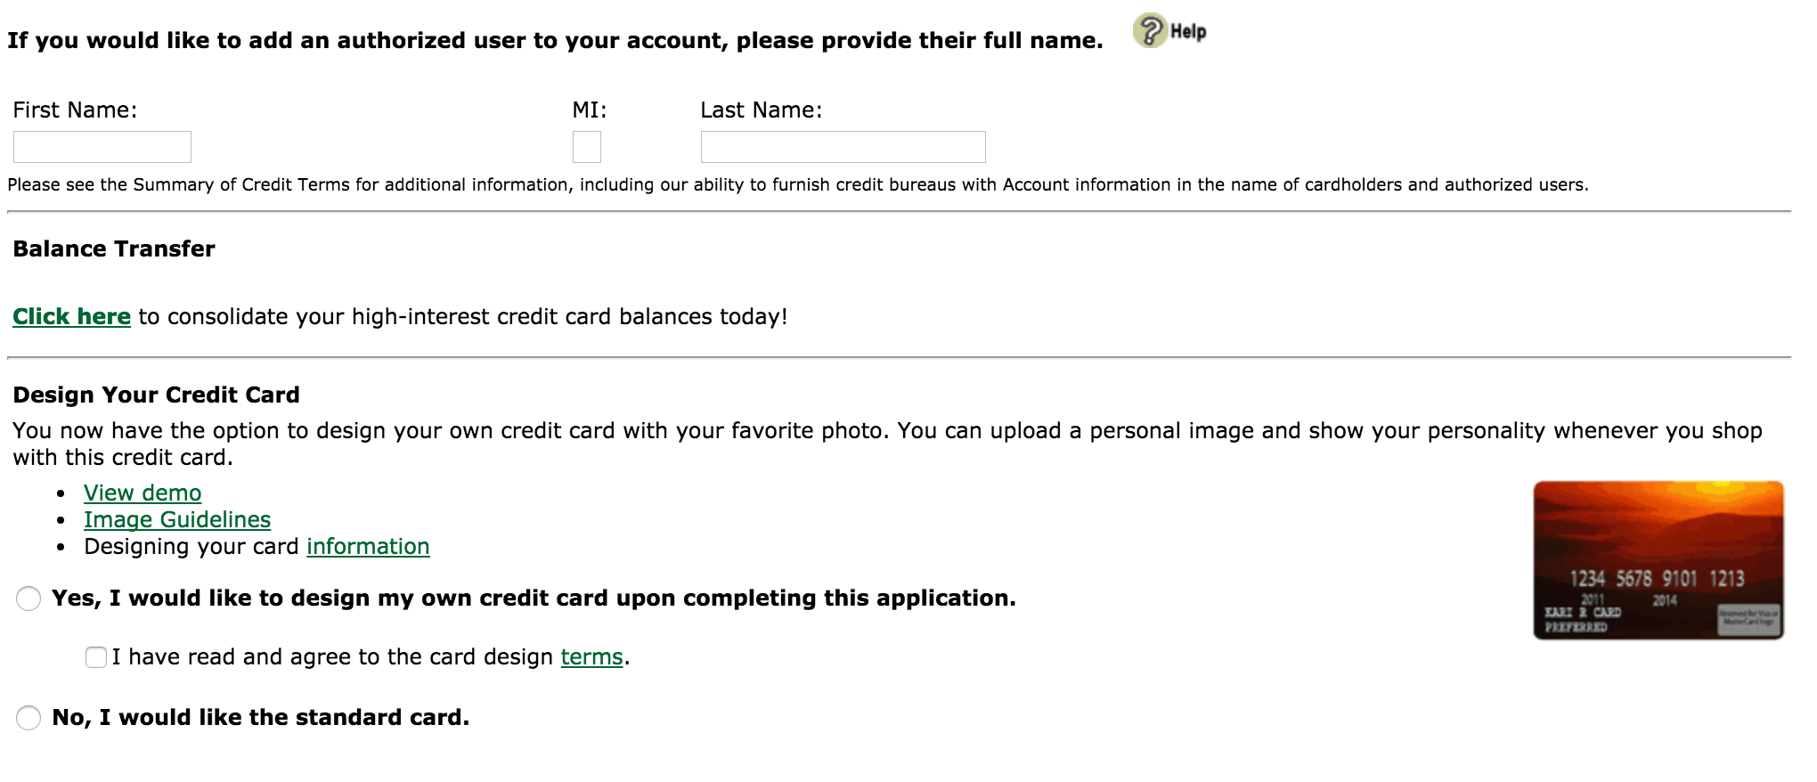Select No standard card radio button
Image resolution: width=1817 pixels, height=782 pixels.
[x=29, y=718]
